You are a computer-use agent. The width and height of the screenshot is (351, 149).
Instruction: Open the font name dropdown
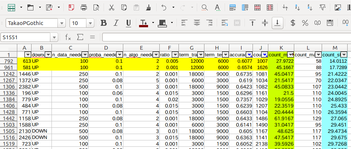tap(62, 23)
